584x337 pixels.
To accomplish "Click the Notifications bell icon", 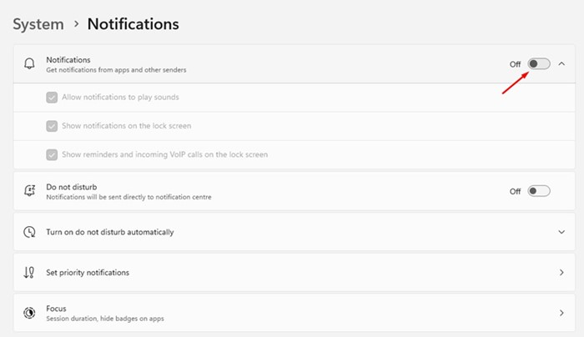I will pos(29,63).
